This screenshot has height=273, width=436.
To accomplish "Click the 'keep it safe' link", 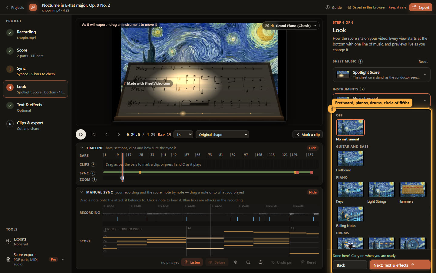I will tap(397, 7).
